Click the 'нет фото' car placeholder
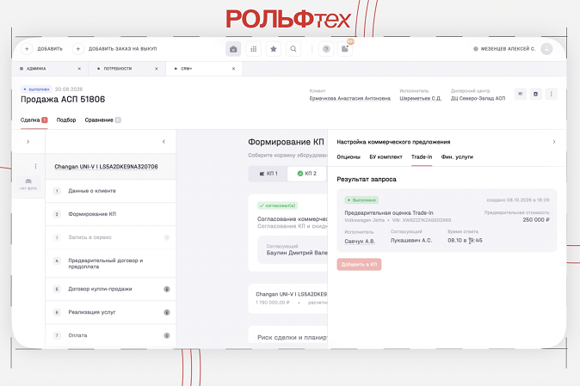This screenshot has width=580, height=386. (x=28, y=184)
